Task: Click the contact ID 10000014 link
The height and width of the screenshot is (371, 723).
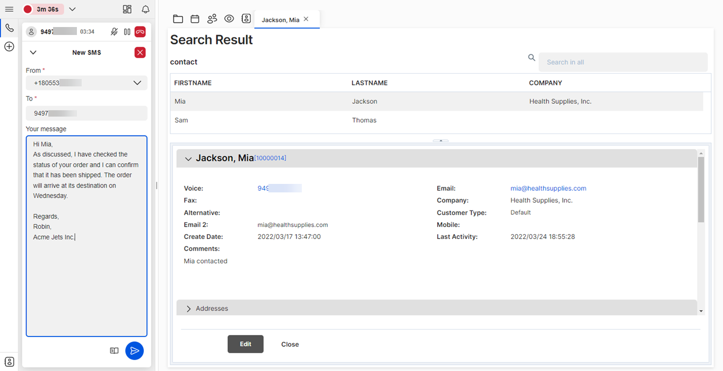Action: (271, 158)
